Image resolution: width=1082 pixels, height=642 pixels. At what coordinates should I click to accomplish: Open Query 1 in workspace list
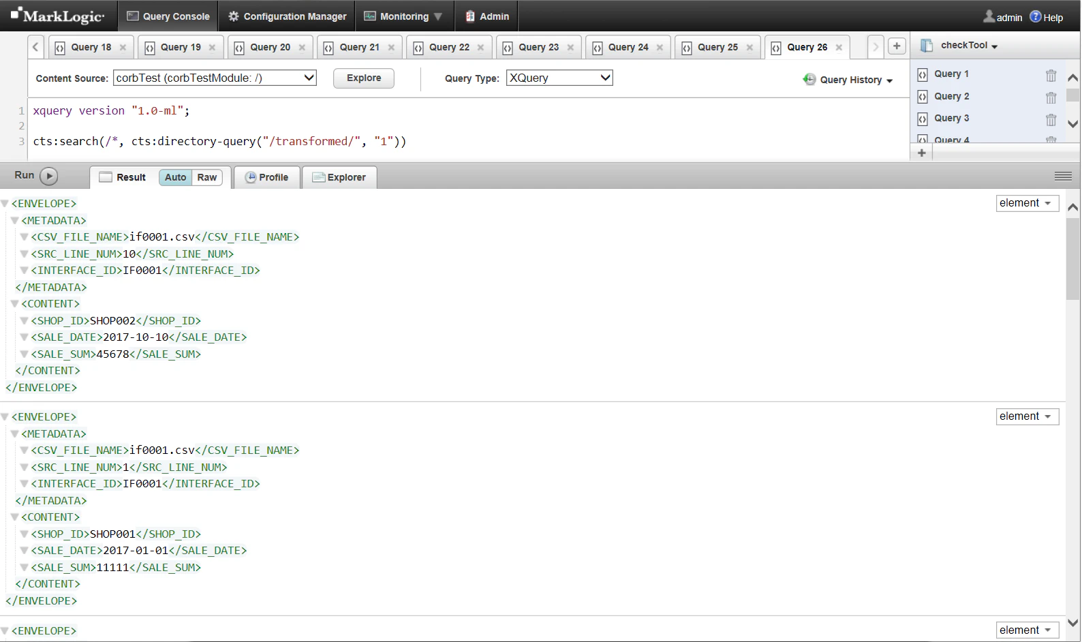951,74
